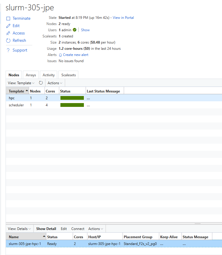The height and width of the screenshot is (255, 222).
Task: Click the Show Detail button
Action: [x=46, y=229]
